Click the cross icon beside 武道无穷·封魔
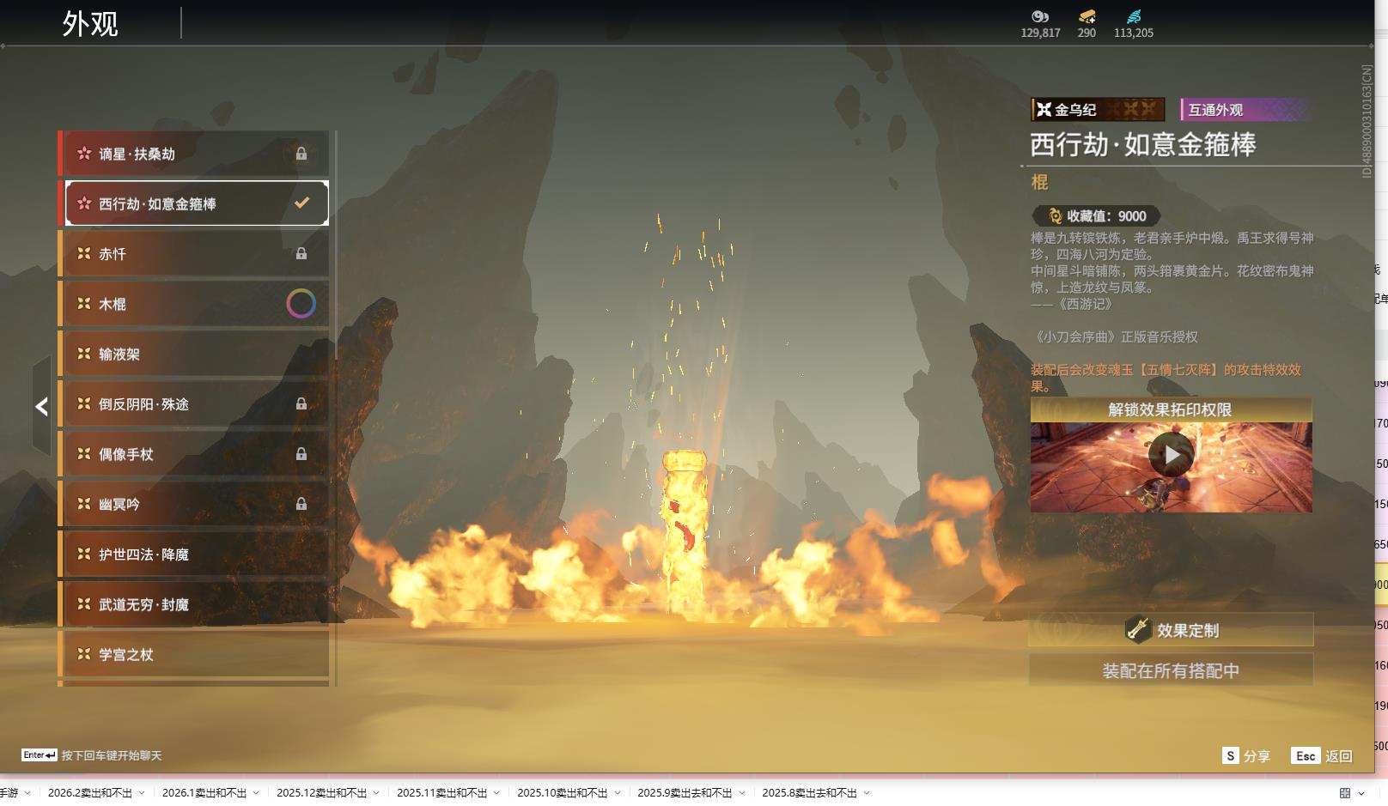Image resolution: width=1388 pixels, height=806 pixels. [x=84, y=604]
